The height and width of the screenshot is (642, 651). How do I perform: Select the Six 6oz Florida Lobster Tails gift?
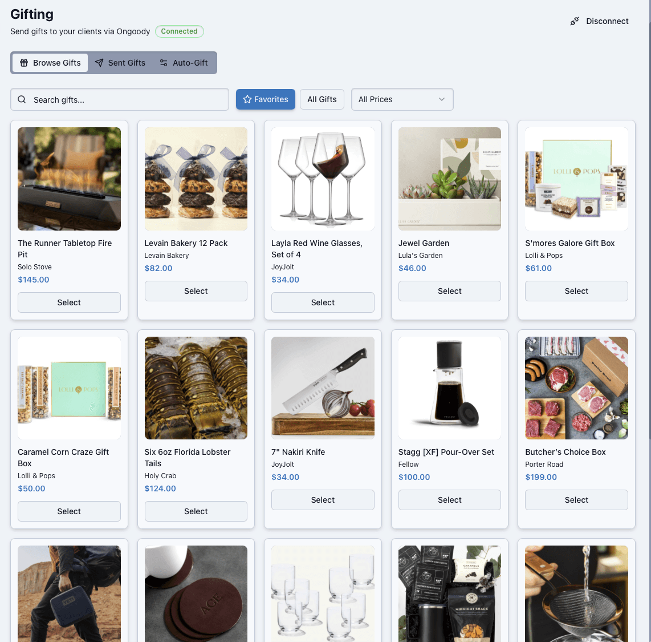(196, 511)
